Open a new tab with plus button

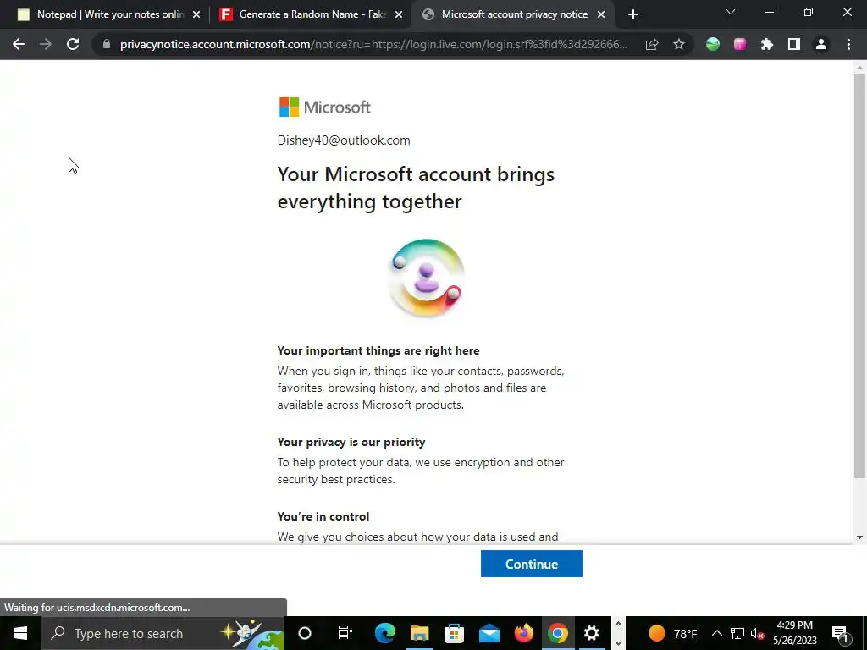[633, 15]
